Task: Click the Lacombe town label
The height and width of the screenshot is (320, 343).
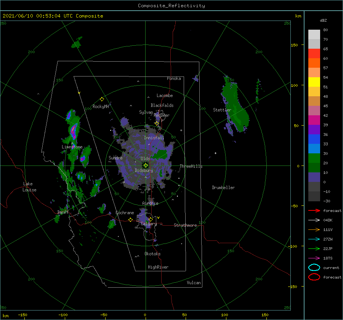Action: click(165, 96)
